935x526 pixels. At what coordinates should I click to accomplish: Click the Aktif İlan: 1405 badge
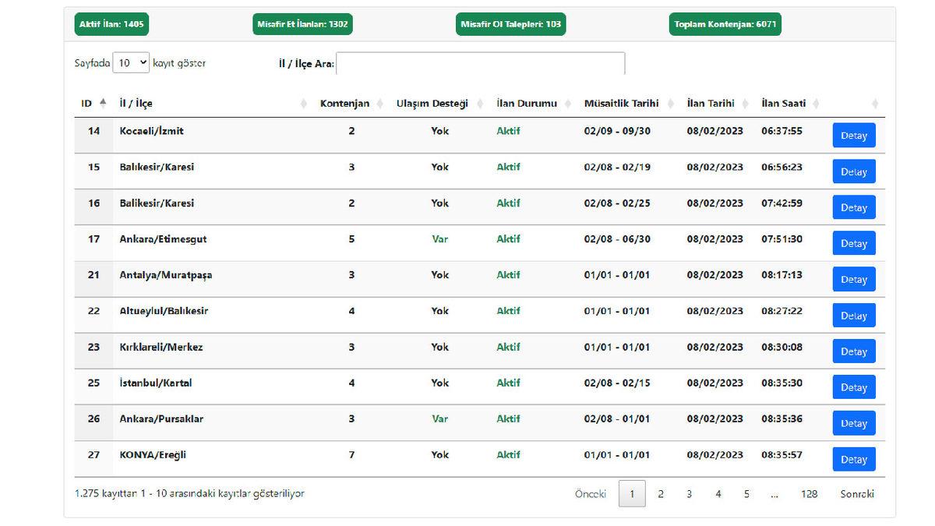point(111,24)
